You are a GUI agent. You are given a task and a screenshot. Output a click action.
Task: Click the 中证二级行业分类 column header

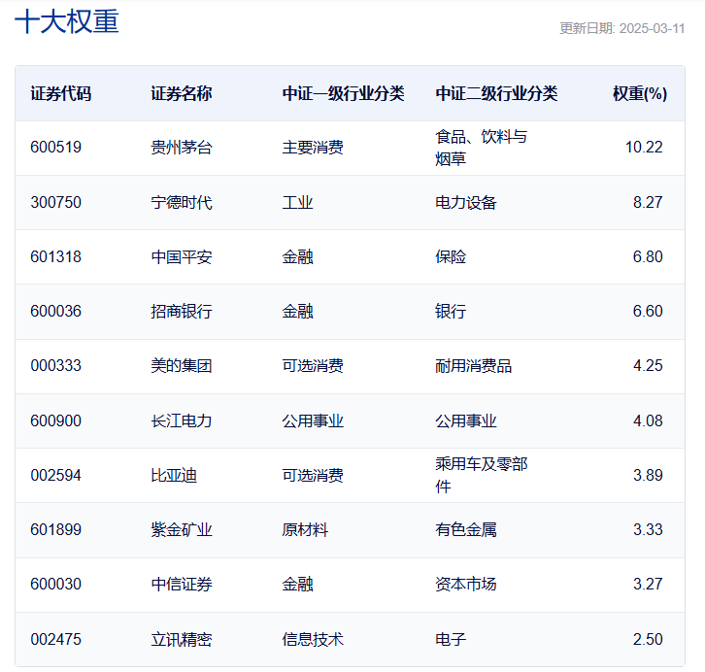pyautogui.click(x=496, y=93)
